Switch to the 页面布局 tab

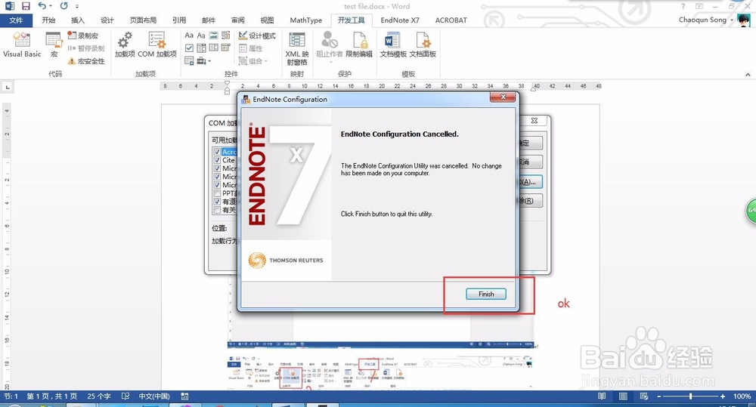pos(143,20)
